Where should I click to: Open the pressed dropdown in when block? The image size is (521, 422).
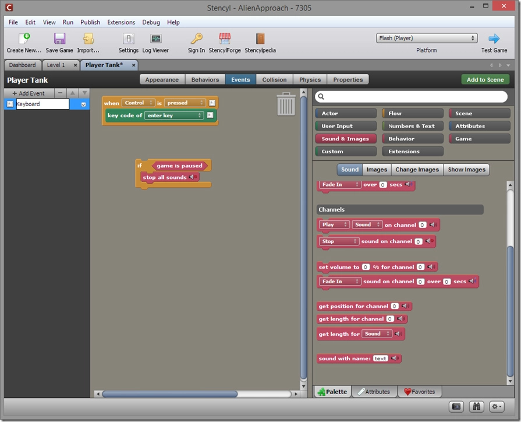pyautogui.click(x=185, y=103)
